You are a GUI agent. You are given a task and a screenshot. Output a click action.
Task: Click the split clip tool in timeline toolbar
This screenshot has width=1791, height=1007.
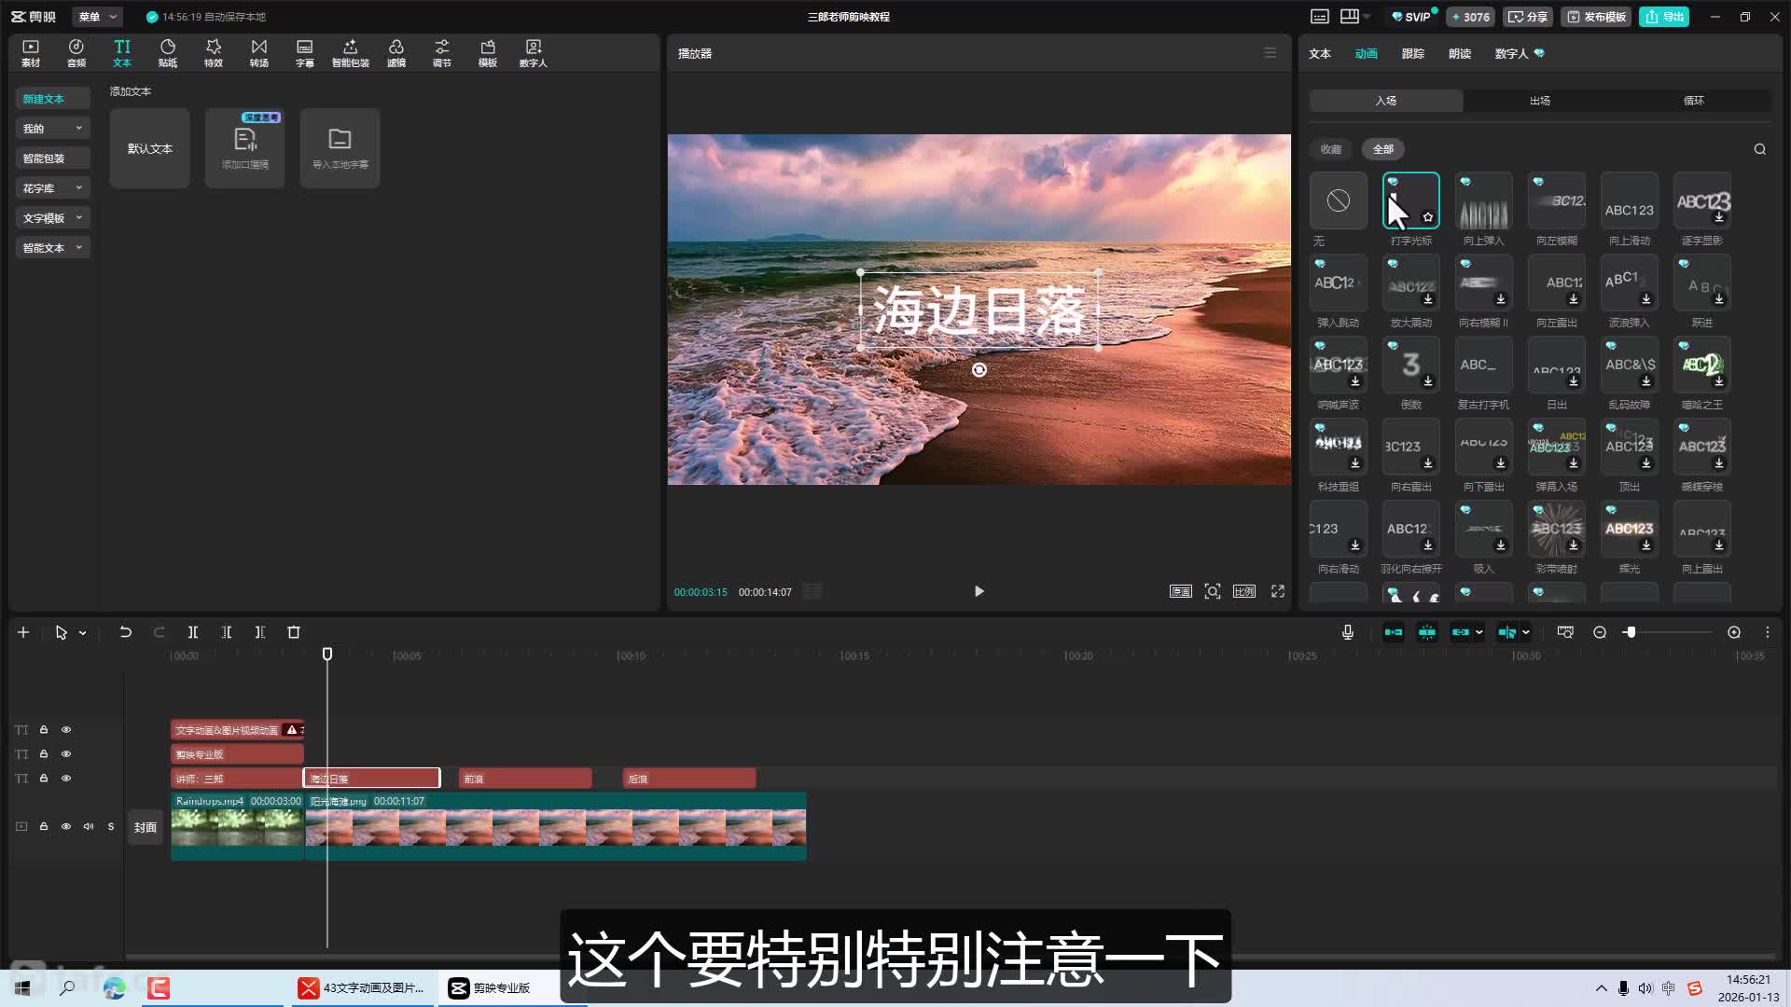pos(193,632)
